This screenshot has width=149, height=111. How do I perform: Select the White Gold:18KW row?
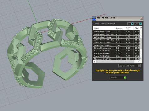[x=116, y=43]
